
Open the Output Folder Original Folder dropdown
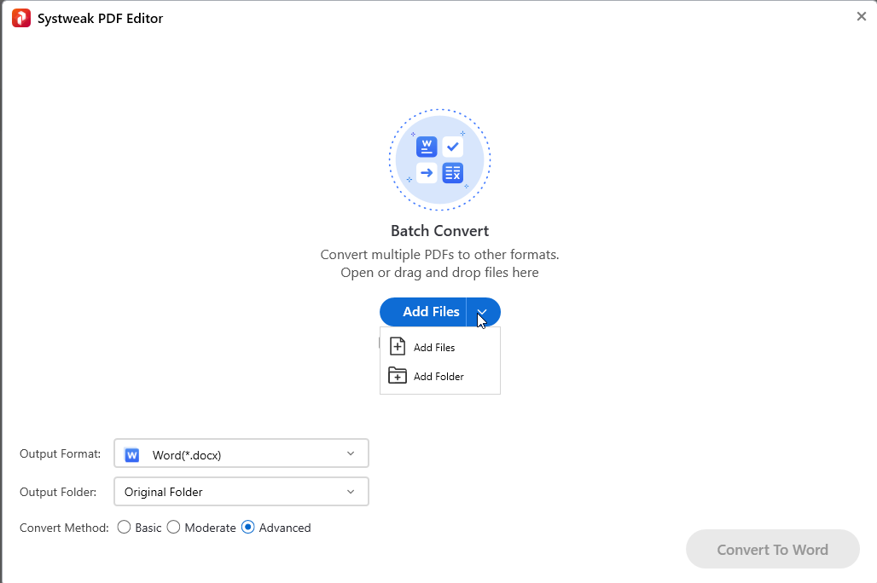click(241, 491)
